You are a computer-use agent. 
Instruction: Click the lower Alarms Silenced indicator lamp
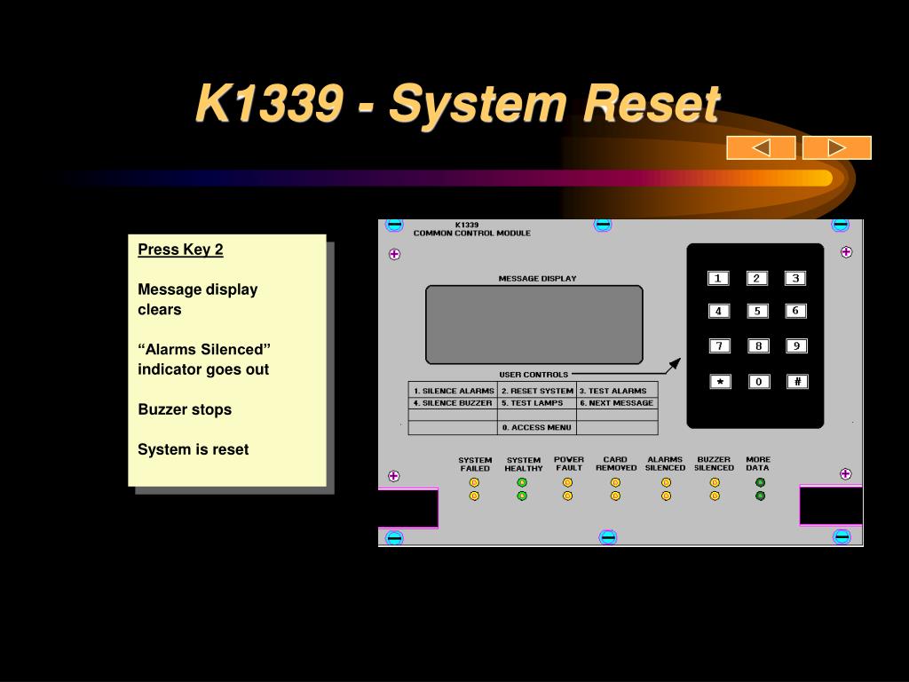(x=666, y=496)
